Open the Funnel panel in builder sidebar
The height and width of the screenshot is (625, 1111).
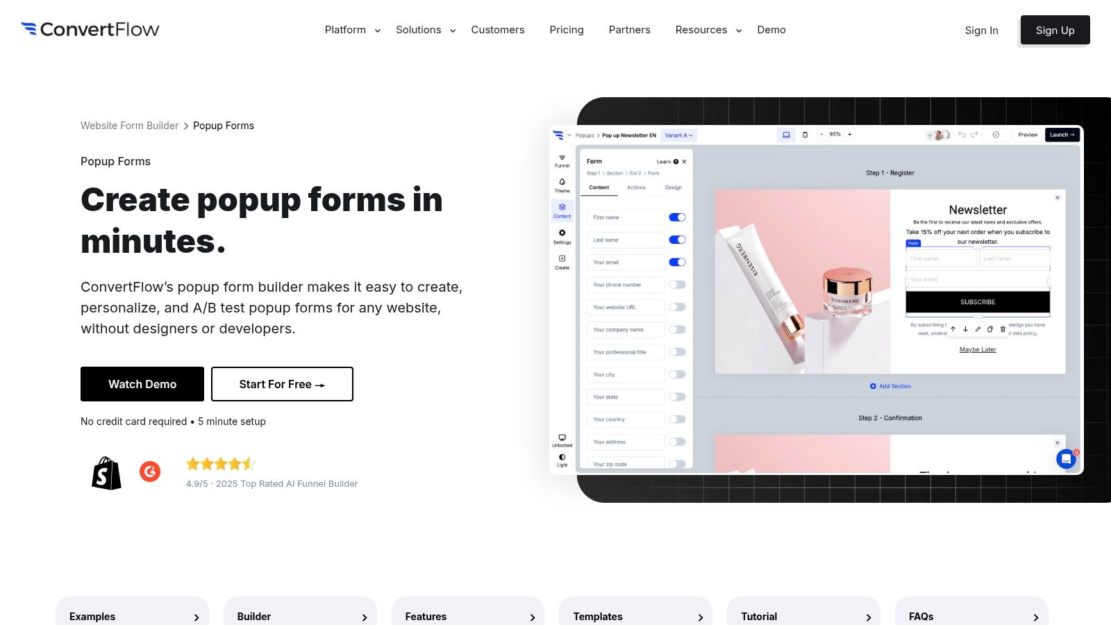[562, 161]
